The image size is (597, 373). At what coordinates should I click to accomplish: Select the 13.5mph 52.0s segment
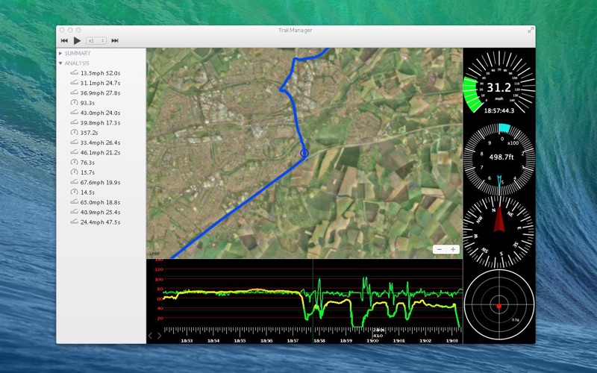pos(100,73)
